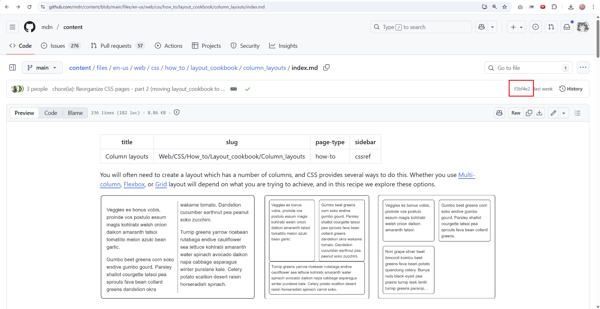600x309 pixels.
Task: Ask Copilot about this file
Action: (x=499, y=113)
